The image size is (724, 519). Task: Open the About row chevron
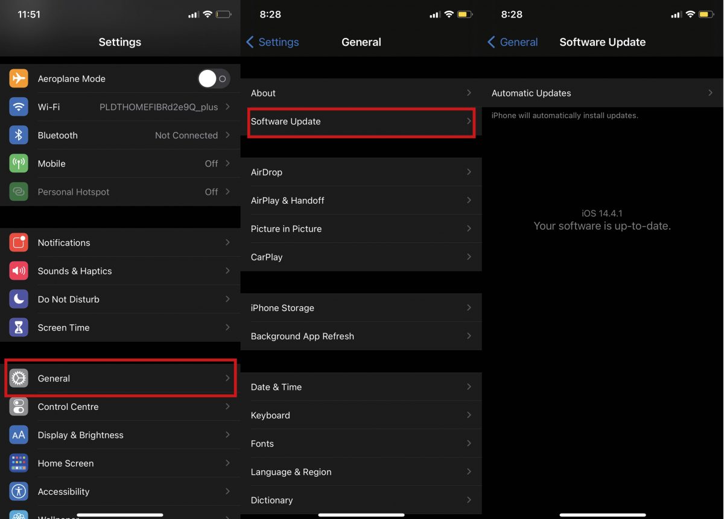click(x=469, y=93)
